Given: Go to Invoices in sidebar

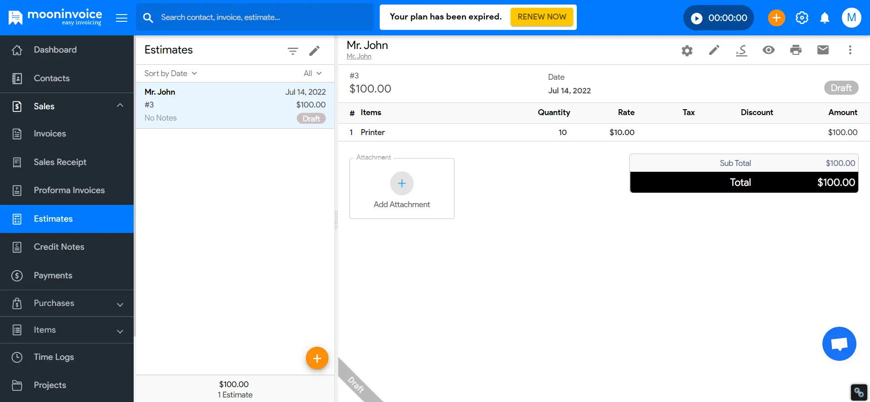Looking at the screenshot, I should pos(67,134).
